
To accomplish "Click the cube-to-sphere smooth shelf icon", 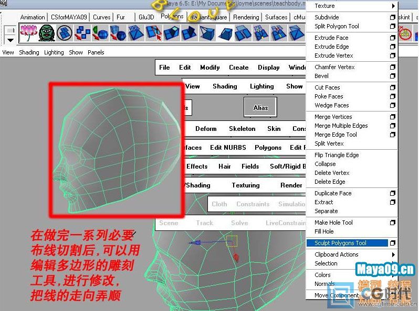I will coord(118,33).
